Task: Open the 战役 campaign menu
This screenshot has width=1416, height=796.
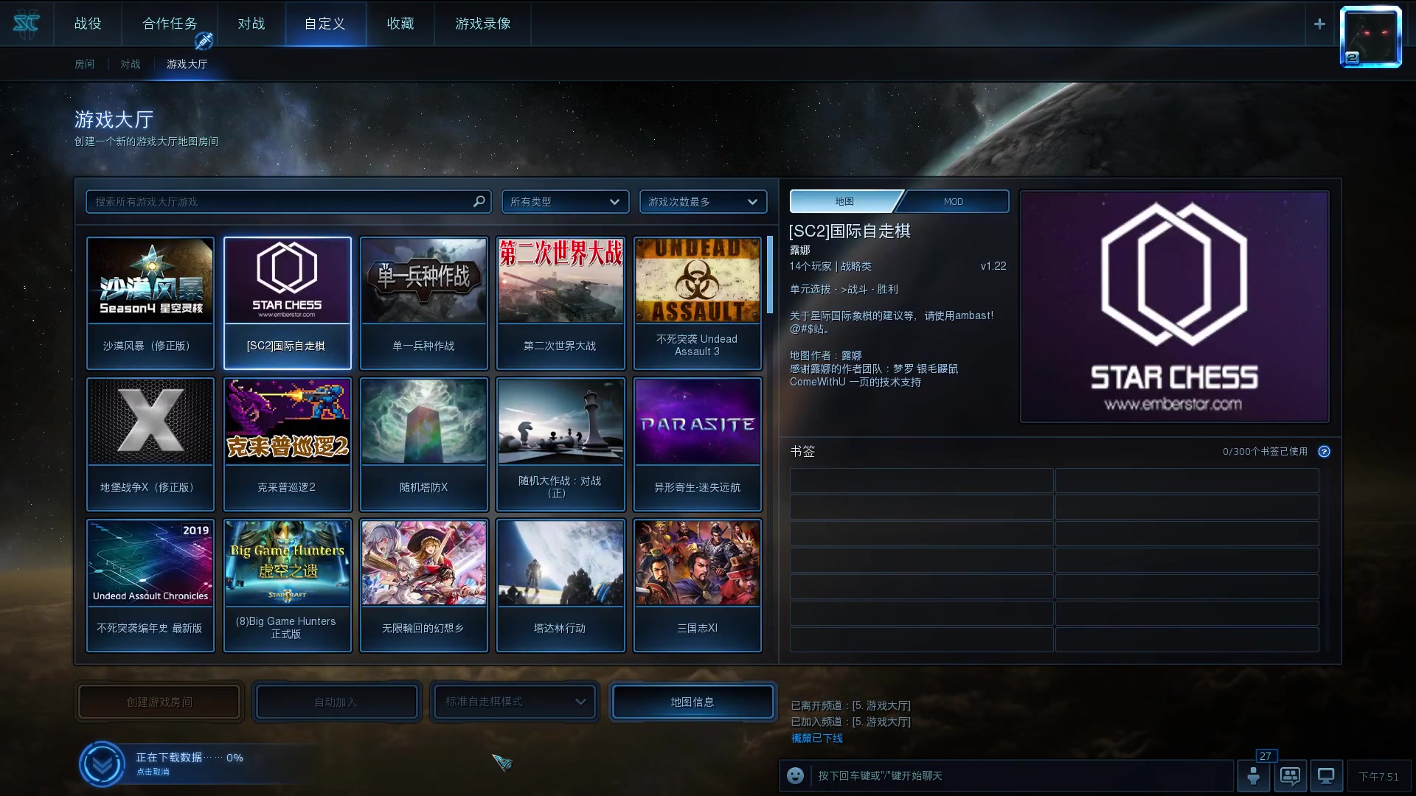Action: point(88,24)
